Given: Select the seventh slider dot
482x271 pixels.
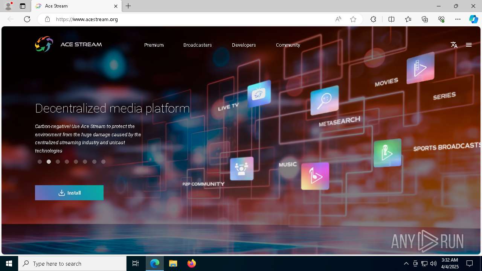Looking at the screenshot, I should click(x=94, y=161).
